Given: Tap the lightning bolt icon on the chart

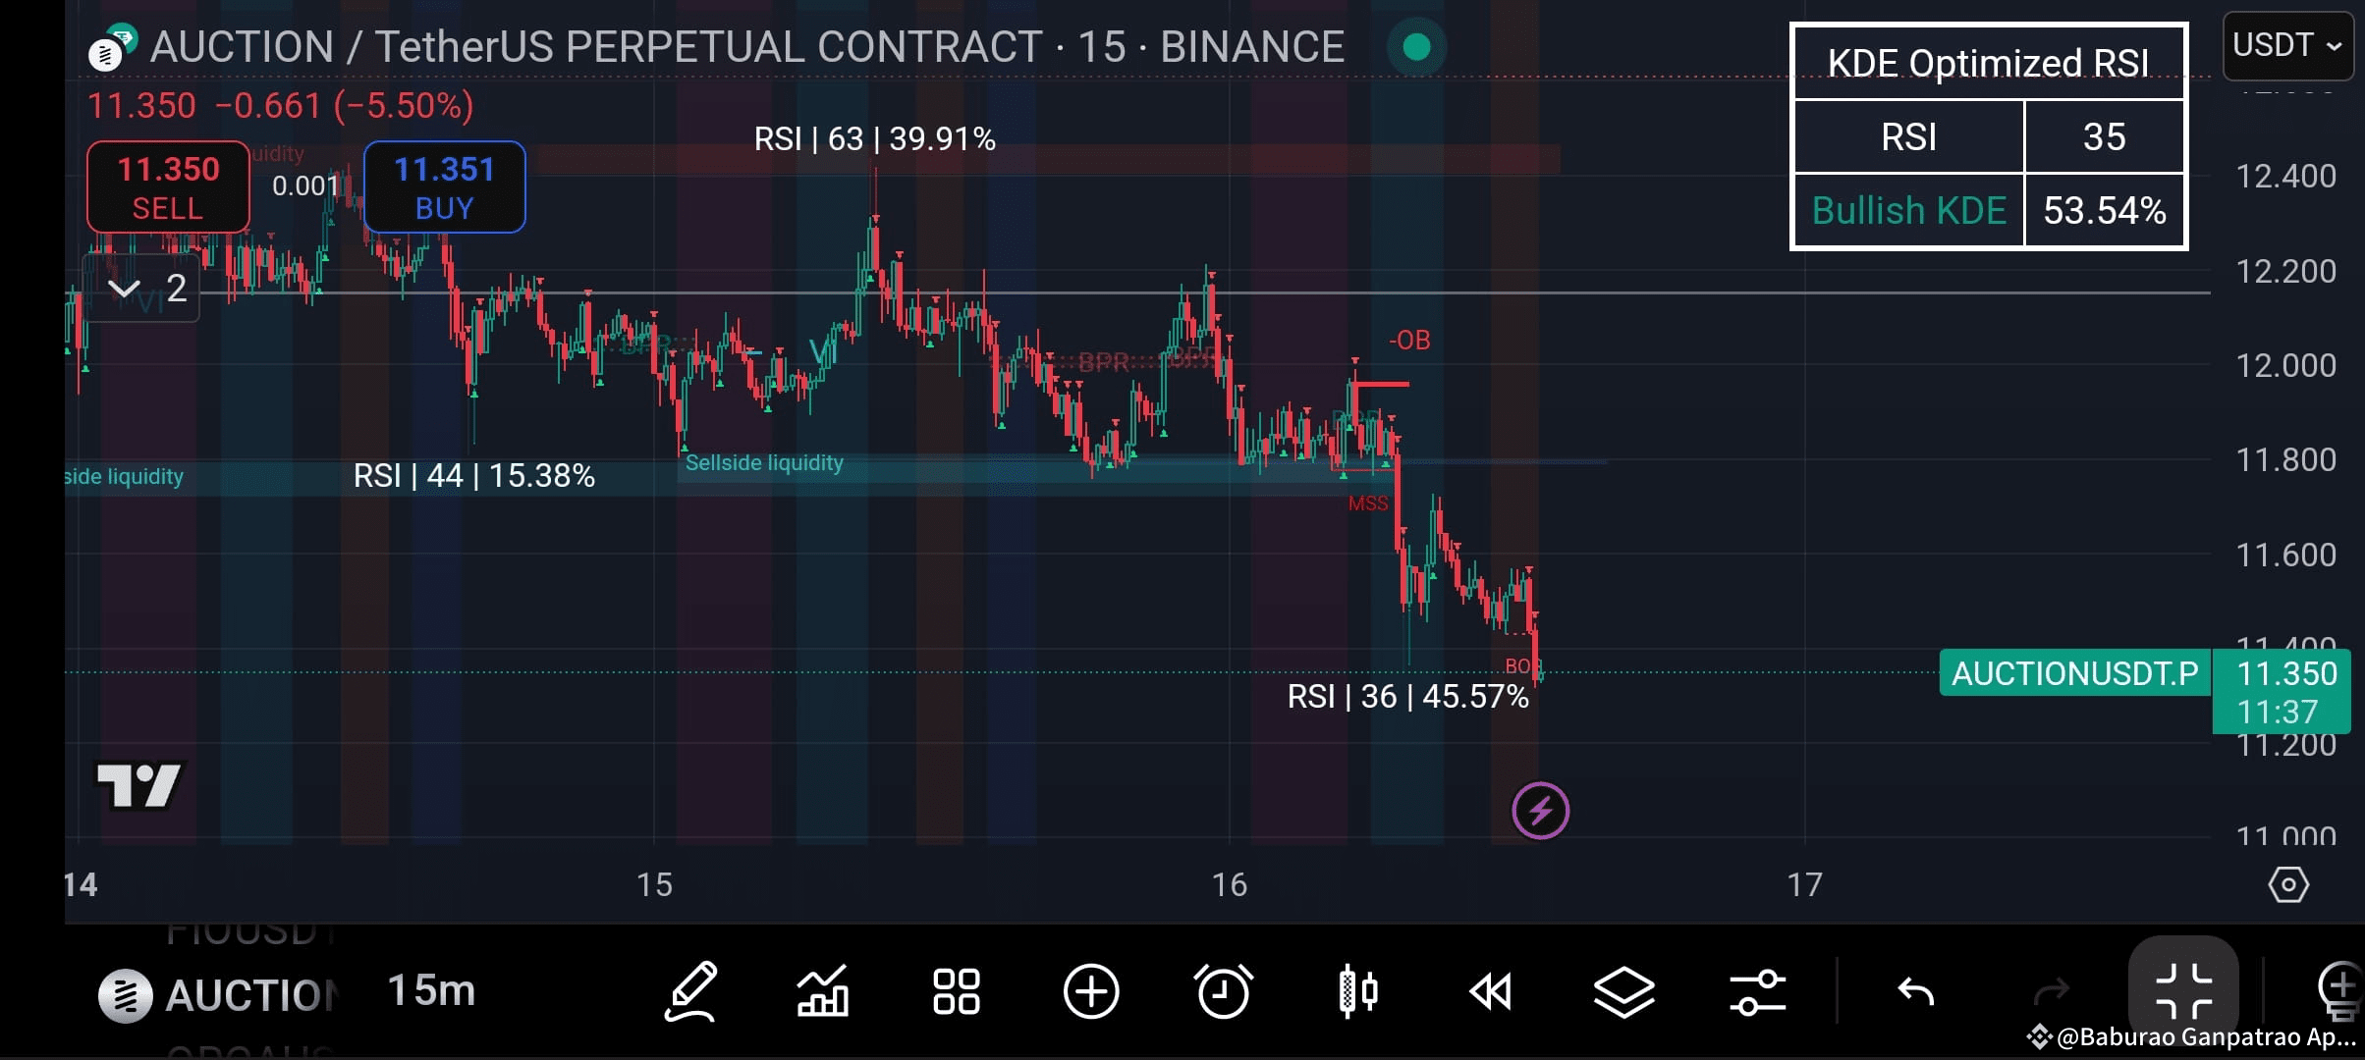Looking at the screenshot, I should [1541, 811].
